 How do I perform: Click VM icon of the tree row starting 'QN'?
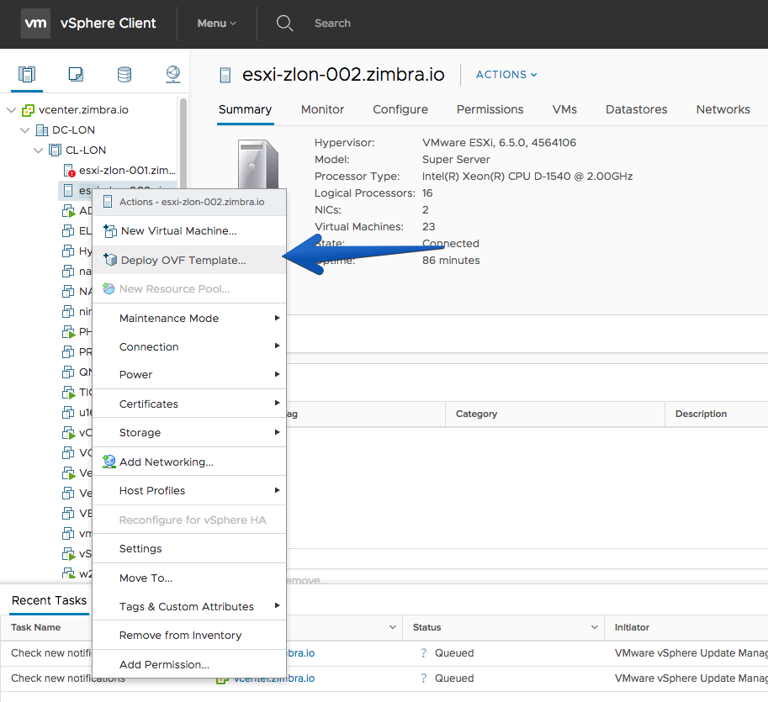click(68, 372)
